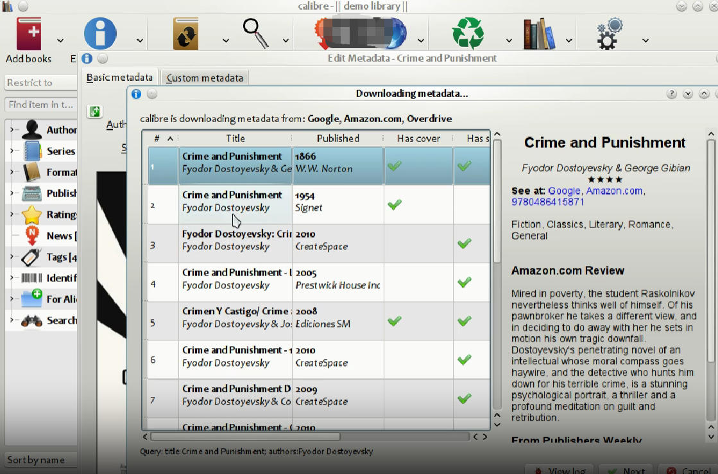Click the horizontal scrollbar under results table

246,437
